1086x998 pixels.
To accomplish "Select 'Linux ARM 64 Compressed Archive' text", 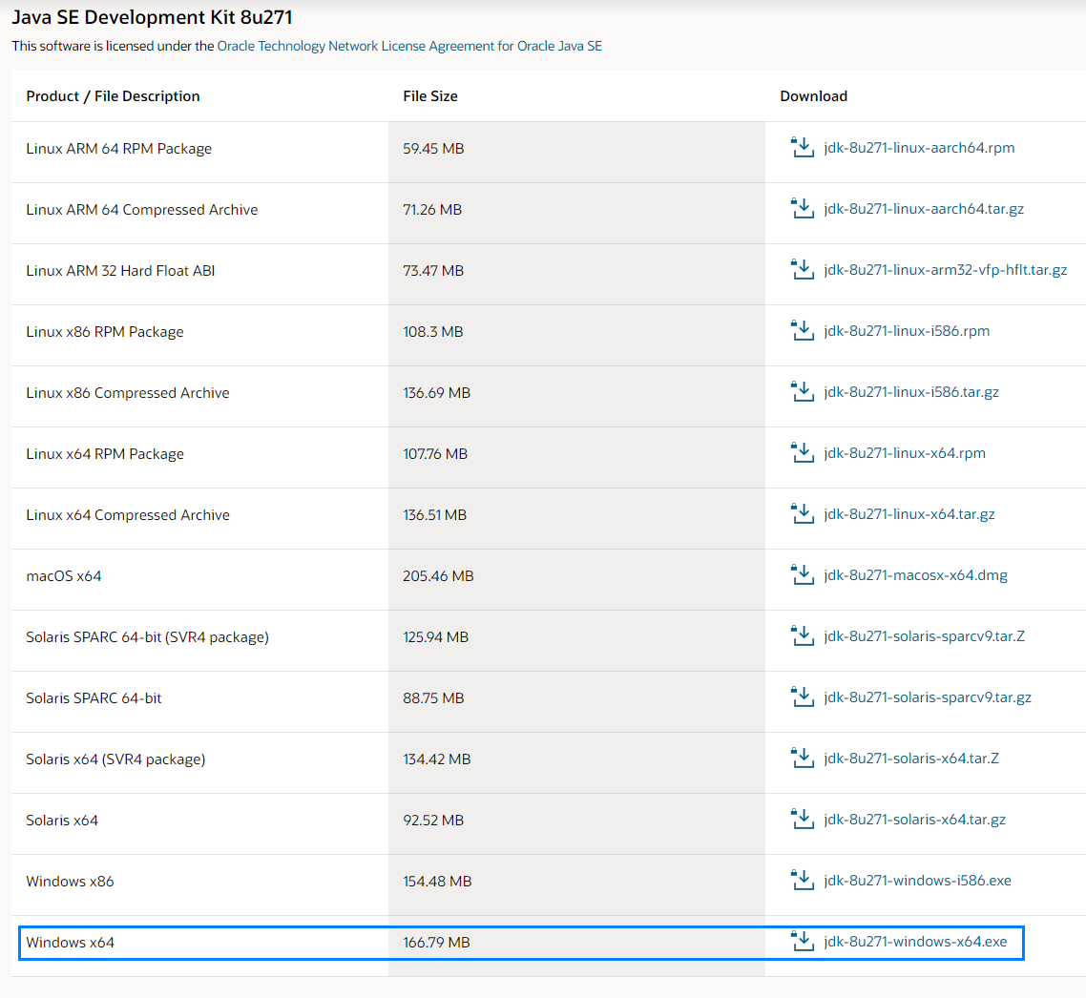I will click(x=142, y=209).
